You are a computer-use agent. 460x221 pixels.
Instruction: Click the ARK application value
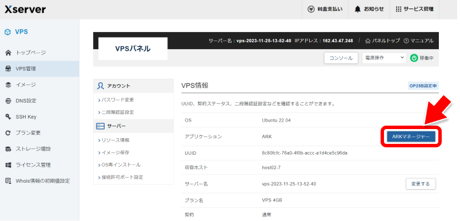[x=267, y=136]
